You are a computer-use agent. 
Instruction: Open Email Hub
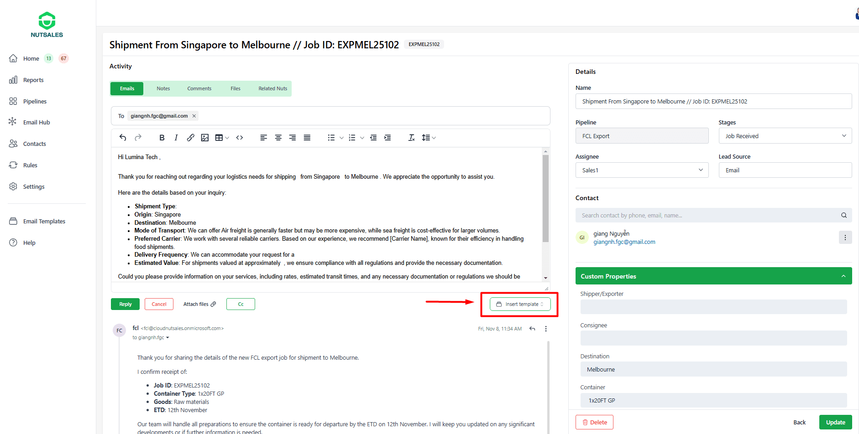[37, 122]
